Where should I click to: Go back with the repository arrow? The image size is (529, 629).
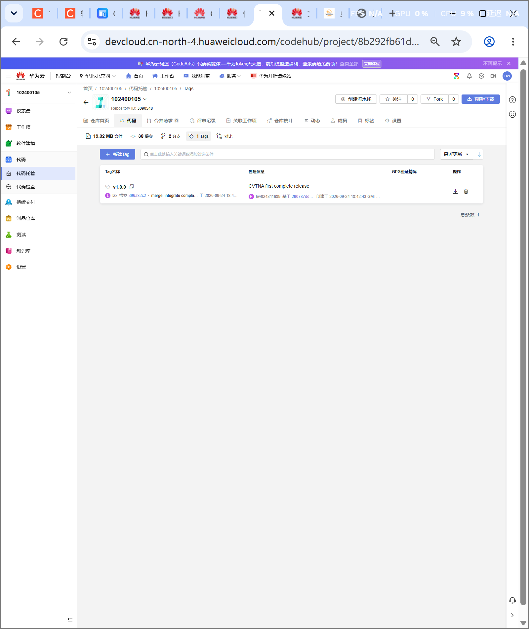tap(86, 102)
